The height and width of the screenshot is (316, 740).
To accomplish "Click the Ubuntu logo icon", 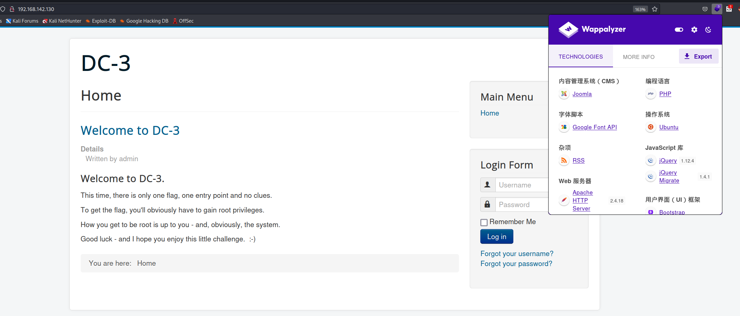I will tap(650, 127).
